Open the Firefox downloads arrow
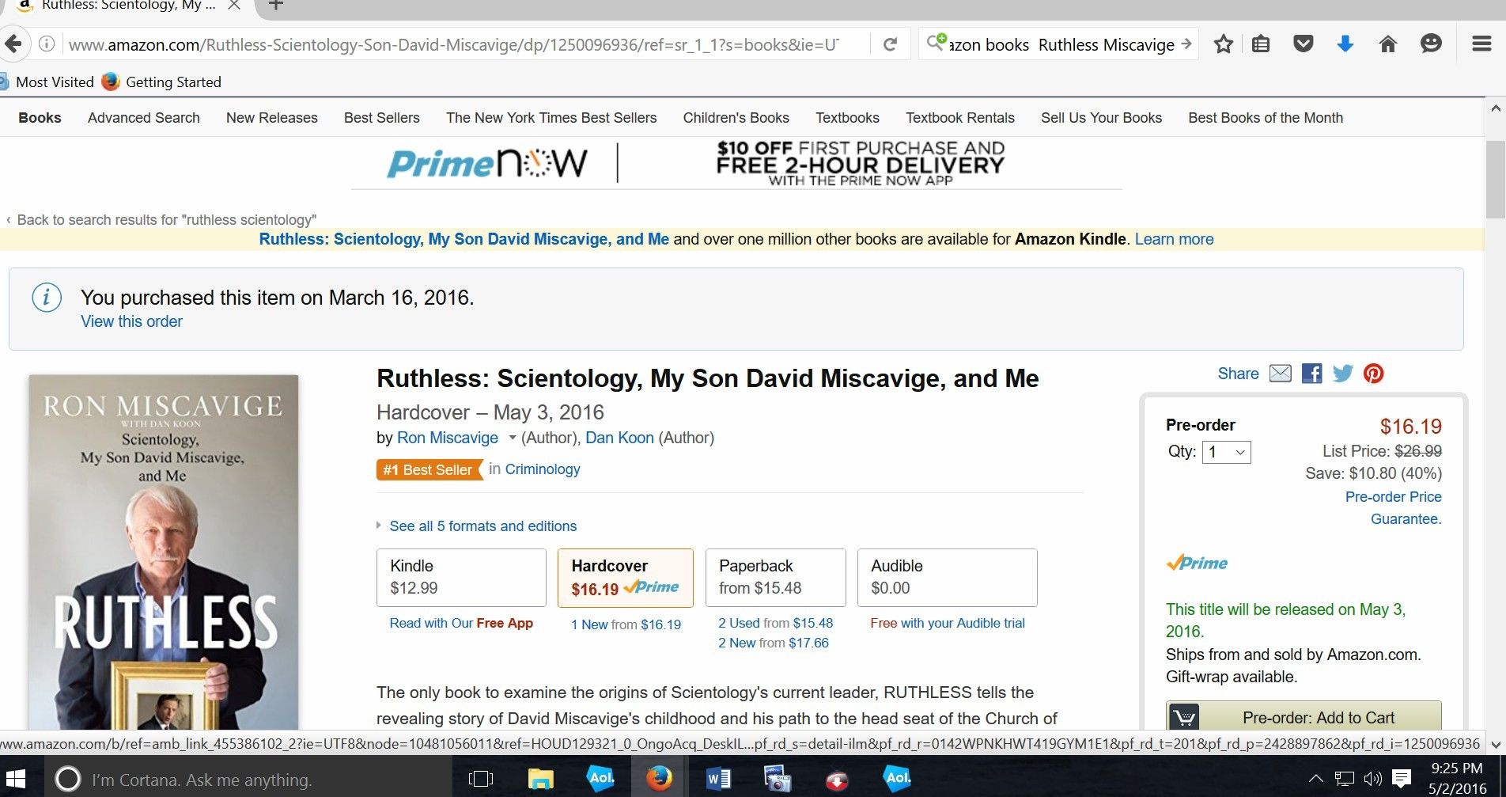The image size is (1506, 797). pyautogui.click(x=1345, y=44)
